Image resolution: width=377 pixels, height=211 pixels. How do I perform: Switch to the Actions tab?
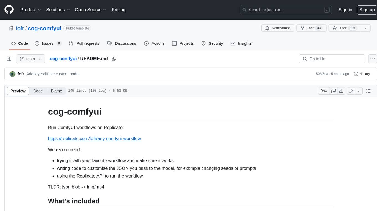(x=154, y=43)
